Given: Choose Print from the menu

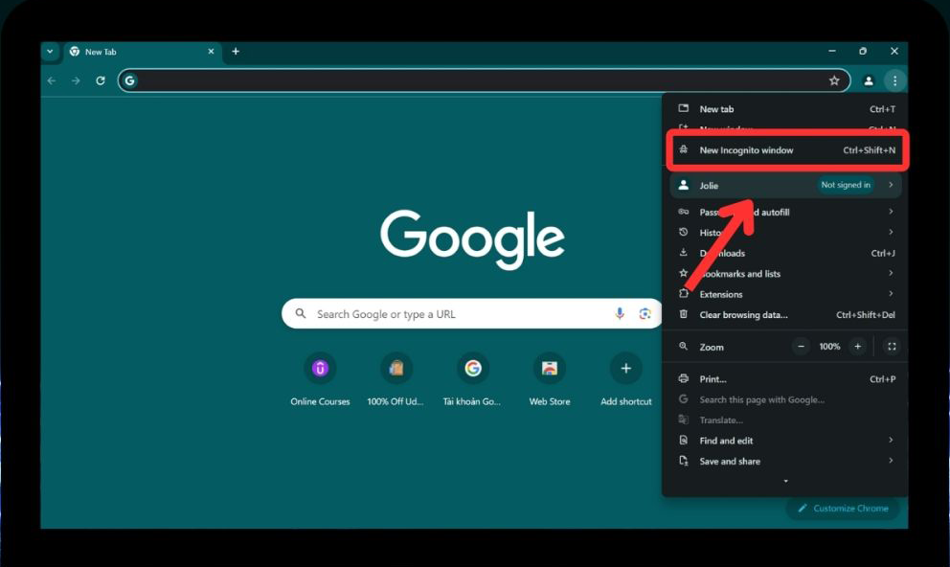Looking at the screenshot, I should point(786,379).
